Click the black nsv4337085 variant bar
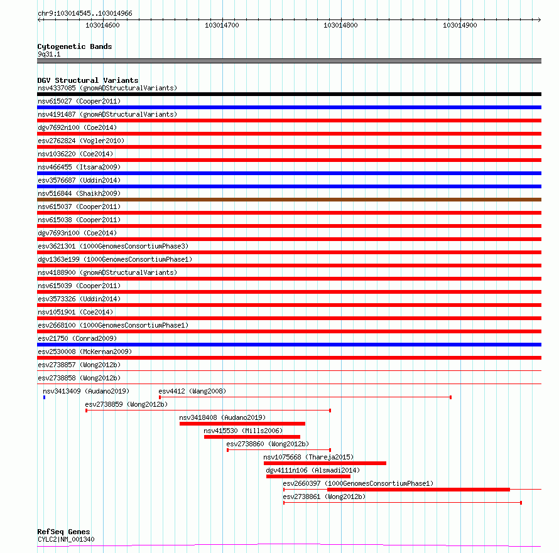This screenshot has width=559, height=553. tap(289, 94)
